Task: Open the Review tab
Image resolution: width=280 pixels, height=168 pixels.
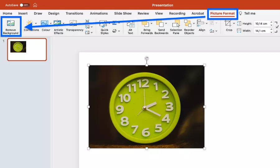Action: (143, 13)
